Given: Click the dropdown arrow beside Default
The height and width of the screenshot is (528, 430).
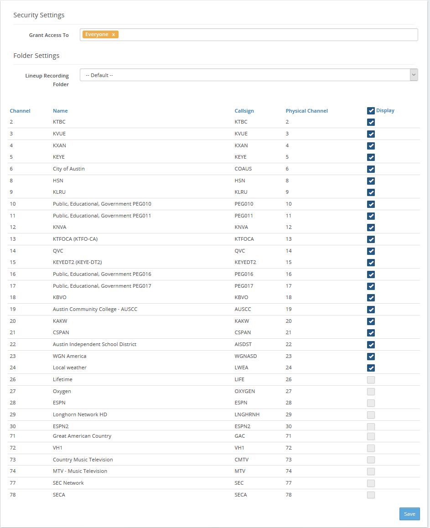Looking at the screenshot, I should point(414,75).
